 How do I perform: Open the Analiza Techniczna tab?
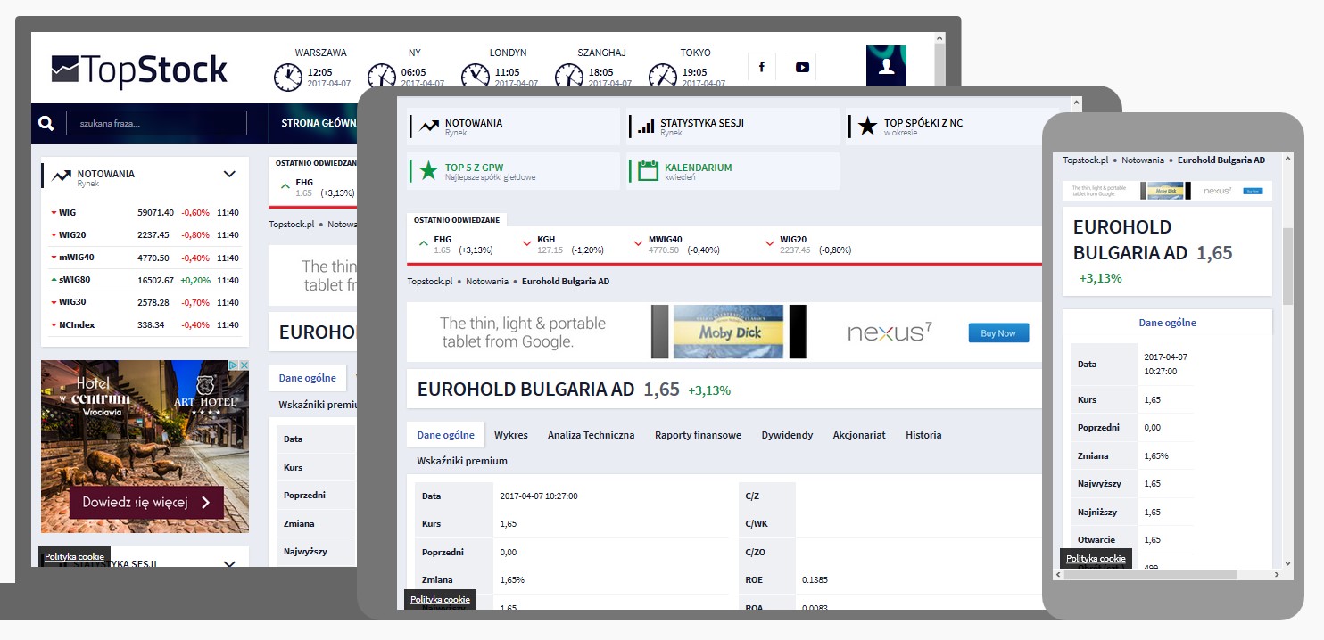tap(592, 435)
